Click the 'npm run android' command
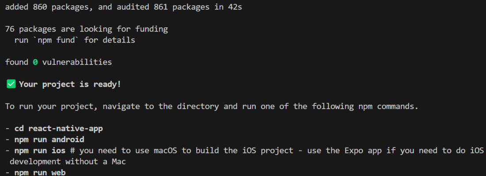 tap(49, 139)
